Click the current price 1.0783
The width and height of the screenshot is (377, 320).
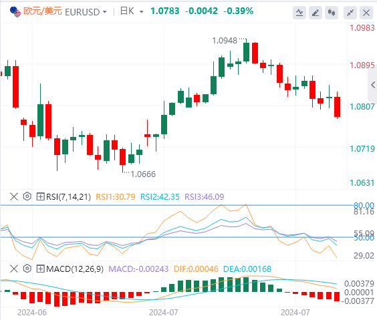coord(165,11)
